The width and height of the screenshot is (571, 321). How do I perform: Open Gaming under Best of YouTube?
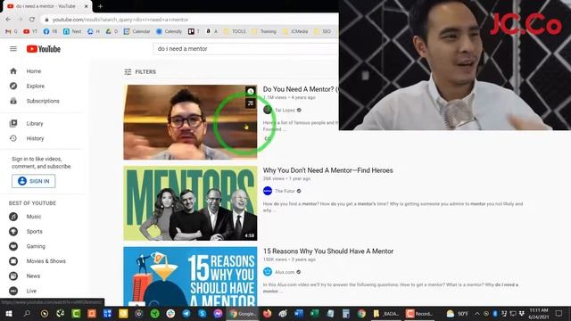coord(36,246)
